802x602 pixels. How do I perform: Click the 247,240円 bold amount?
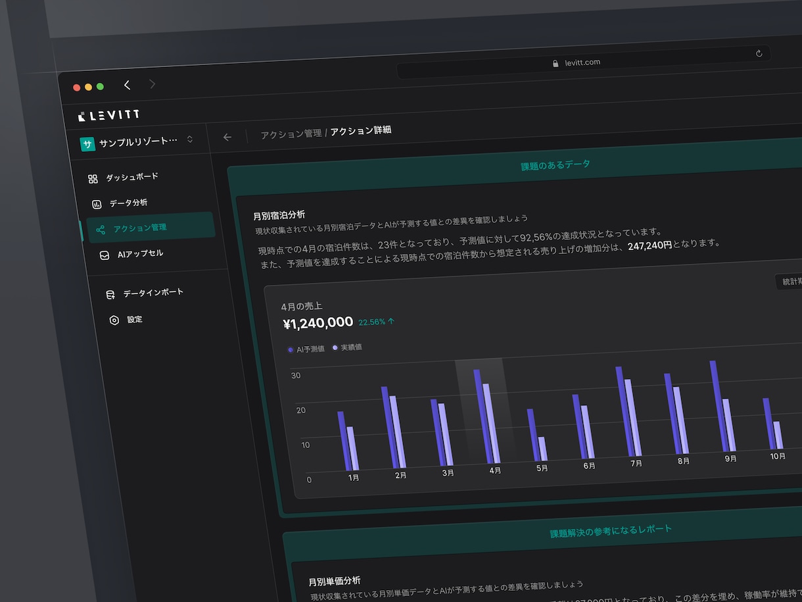coord(650,245)
